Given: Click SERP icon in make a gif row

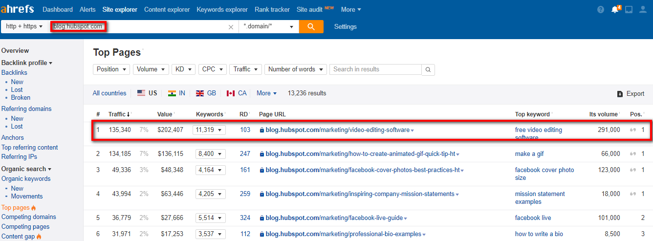Looking at the screenshot, I should [x=633, y=154].
